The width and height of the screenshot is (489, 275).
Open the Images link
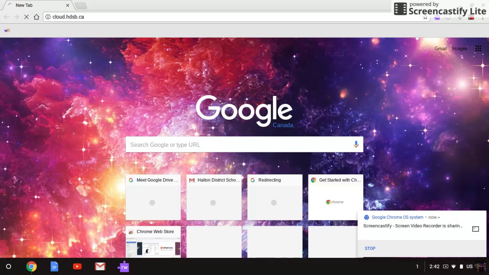460,49
